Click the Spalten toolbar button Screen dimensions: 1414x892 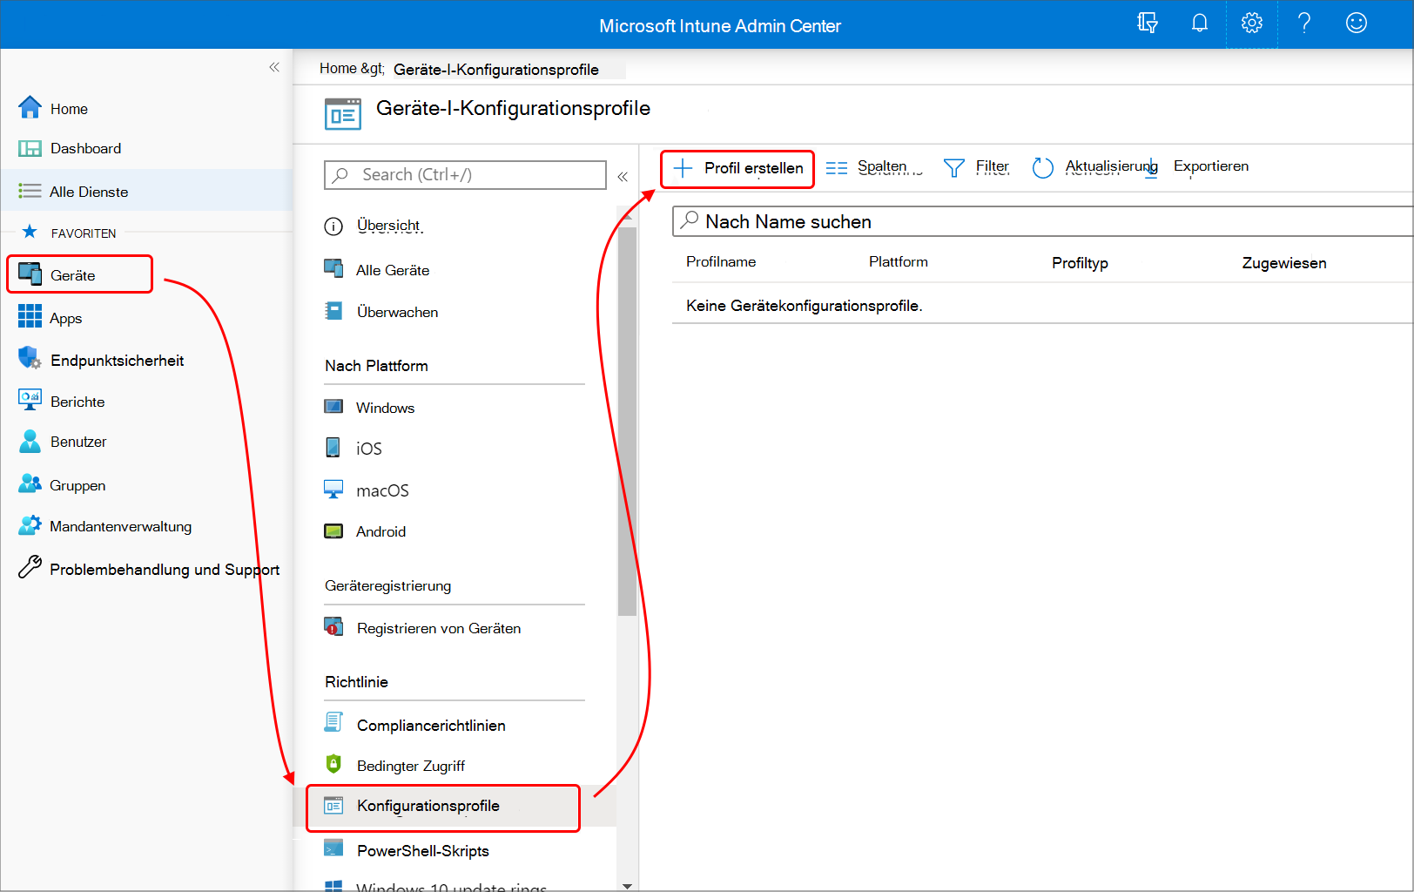[873, 167]
